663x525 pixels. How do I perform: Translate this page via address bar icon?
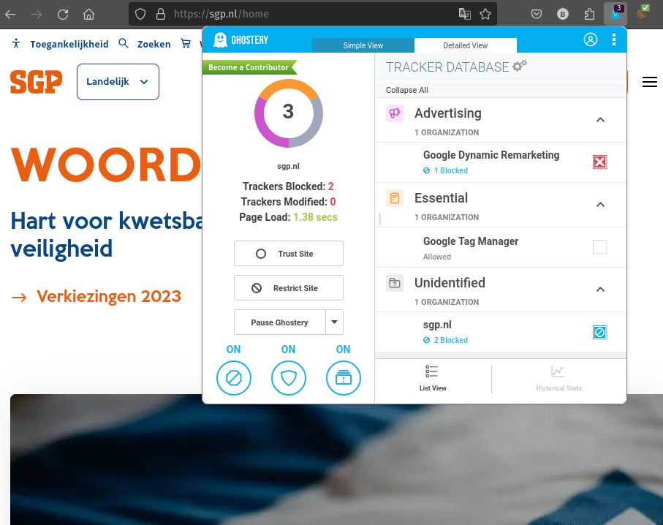click(465, 14)
